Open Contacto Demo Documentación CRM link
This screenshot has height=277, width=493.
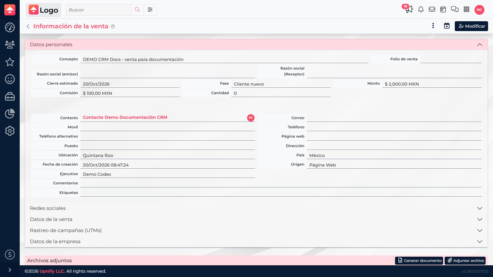click(x=125, y=117)
